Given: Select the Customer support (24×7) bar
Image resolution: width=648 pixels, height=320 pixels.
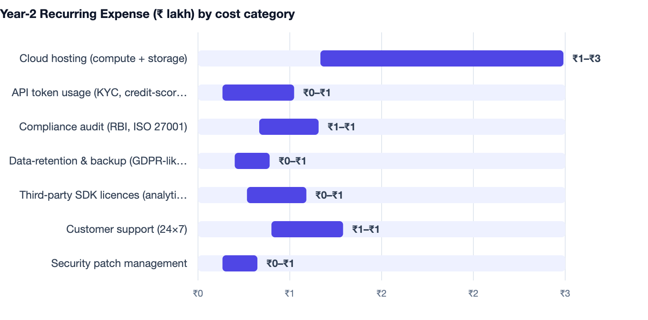Looking at the screenshot, I should [307, 229].
